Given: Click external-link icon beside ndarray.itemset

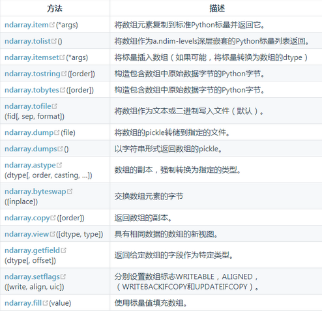Looking at the screenshot, I should click(62, 57).
